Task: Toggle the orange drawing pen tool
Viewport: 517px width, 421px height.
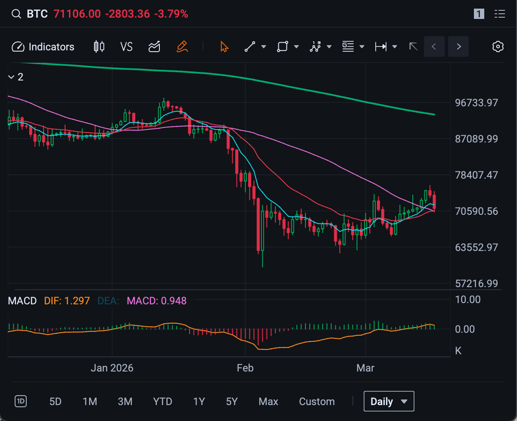Action: (182, 47)
